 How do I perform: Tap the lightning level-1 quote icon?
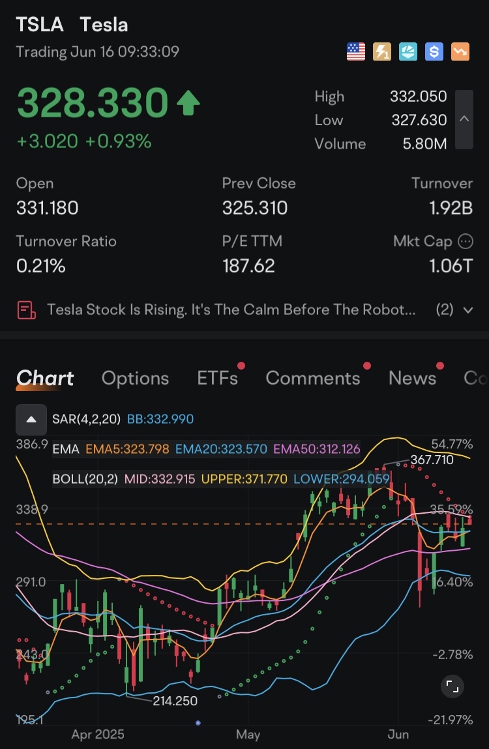tap(382, 51)
